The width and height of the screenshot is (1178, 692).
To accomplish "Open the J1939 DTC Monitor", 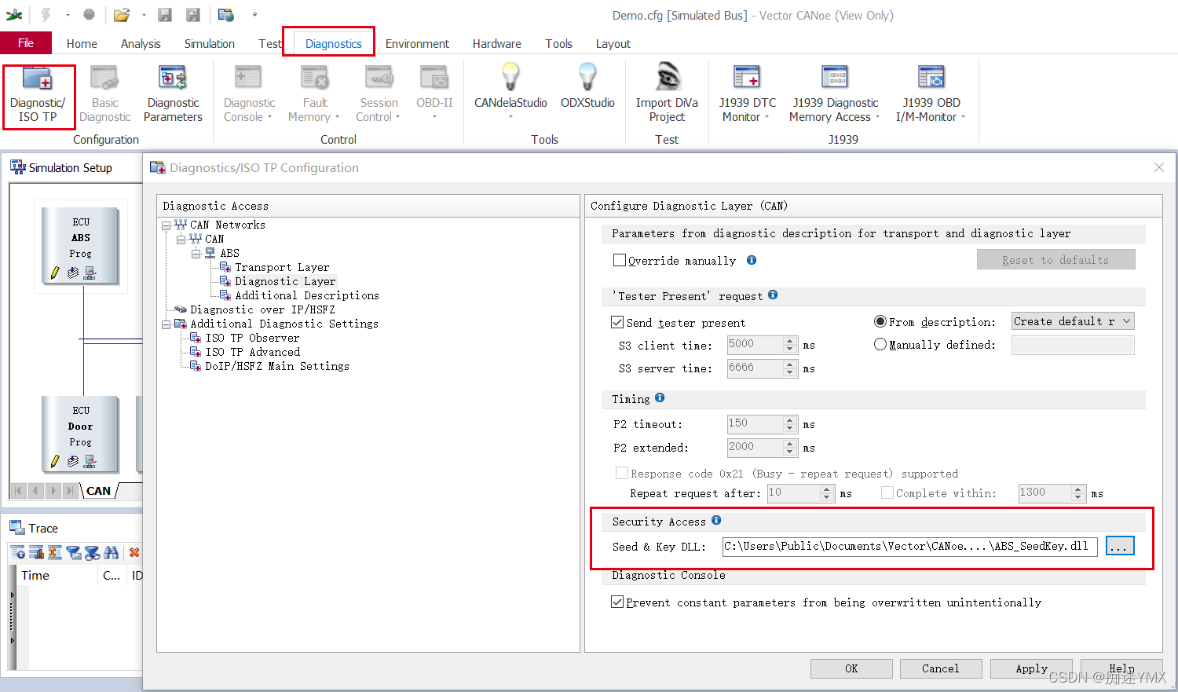I will point(747,96).
